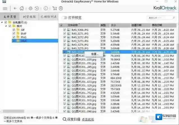Click the magnifier icon beside 深度扫描
The width and height of the screenshot is (179, 125).
coord(65,119)
